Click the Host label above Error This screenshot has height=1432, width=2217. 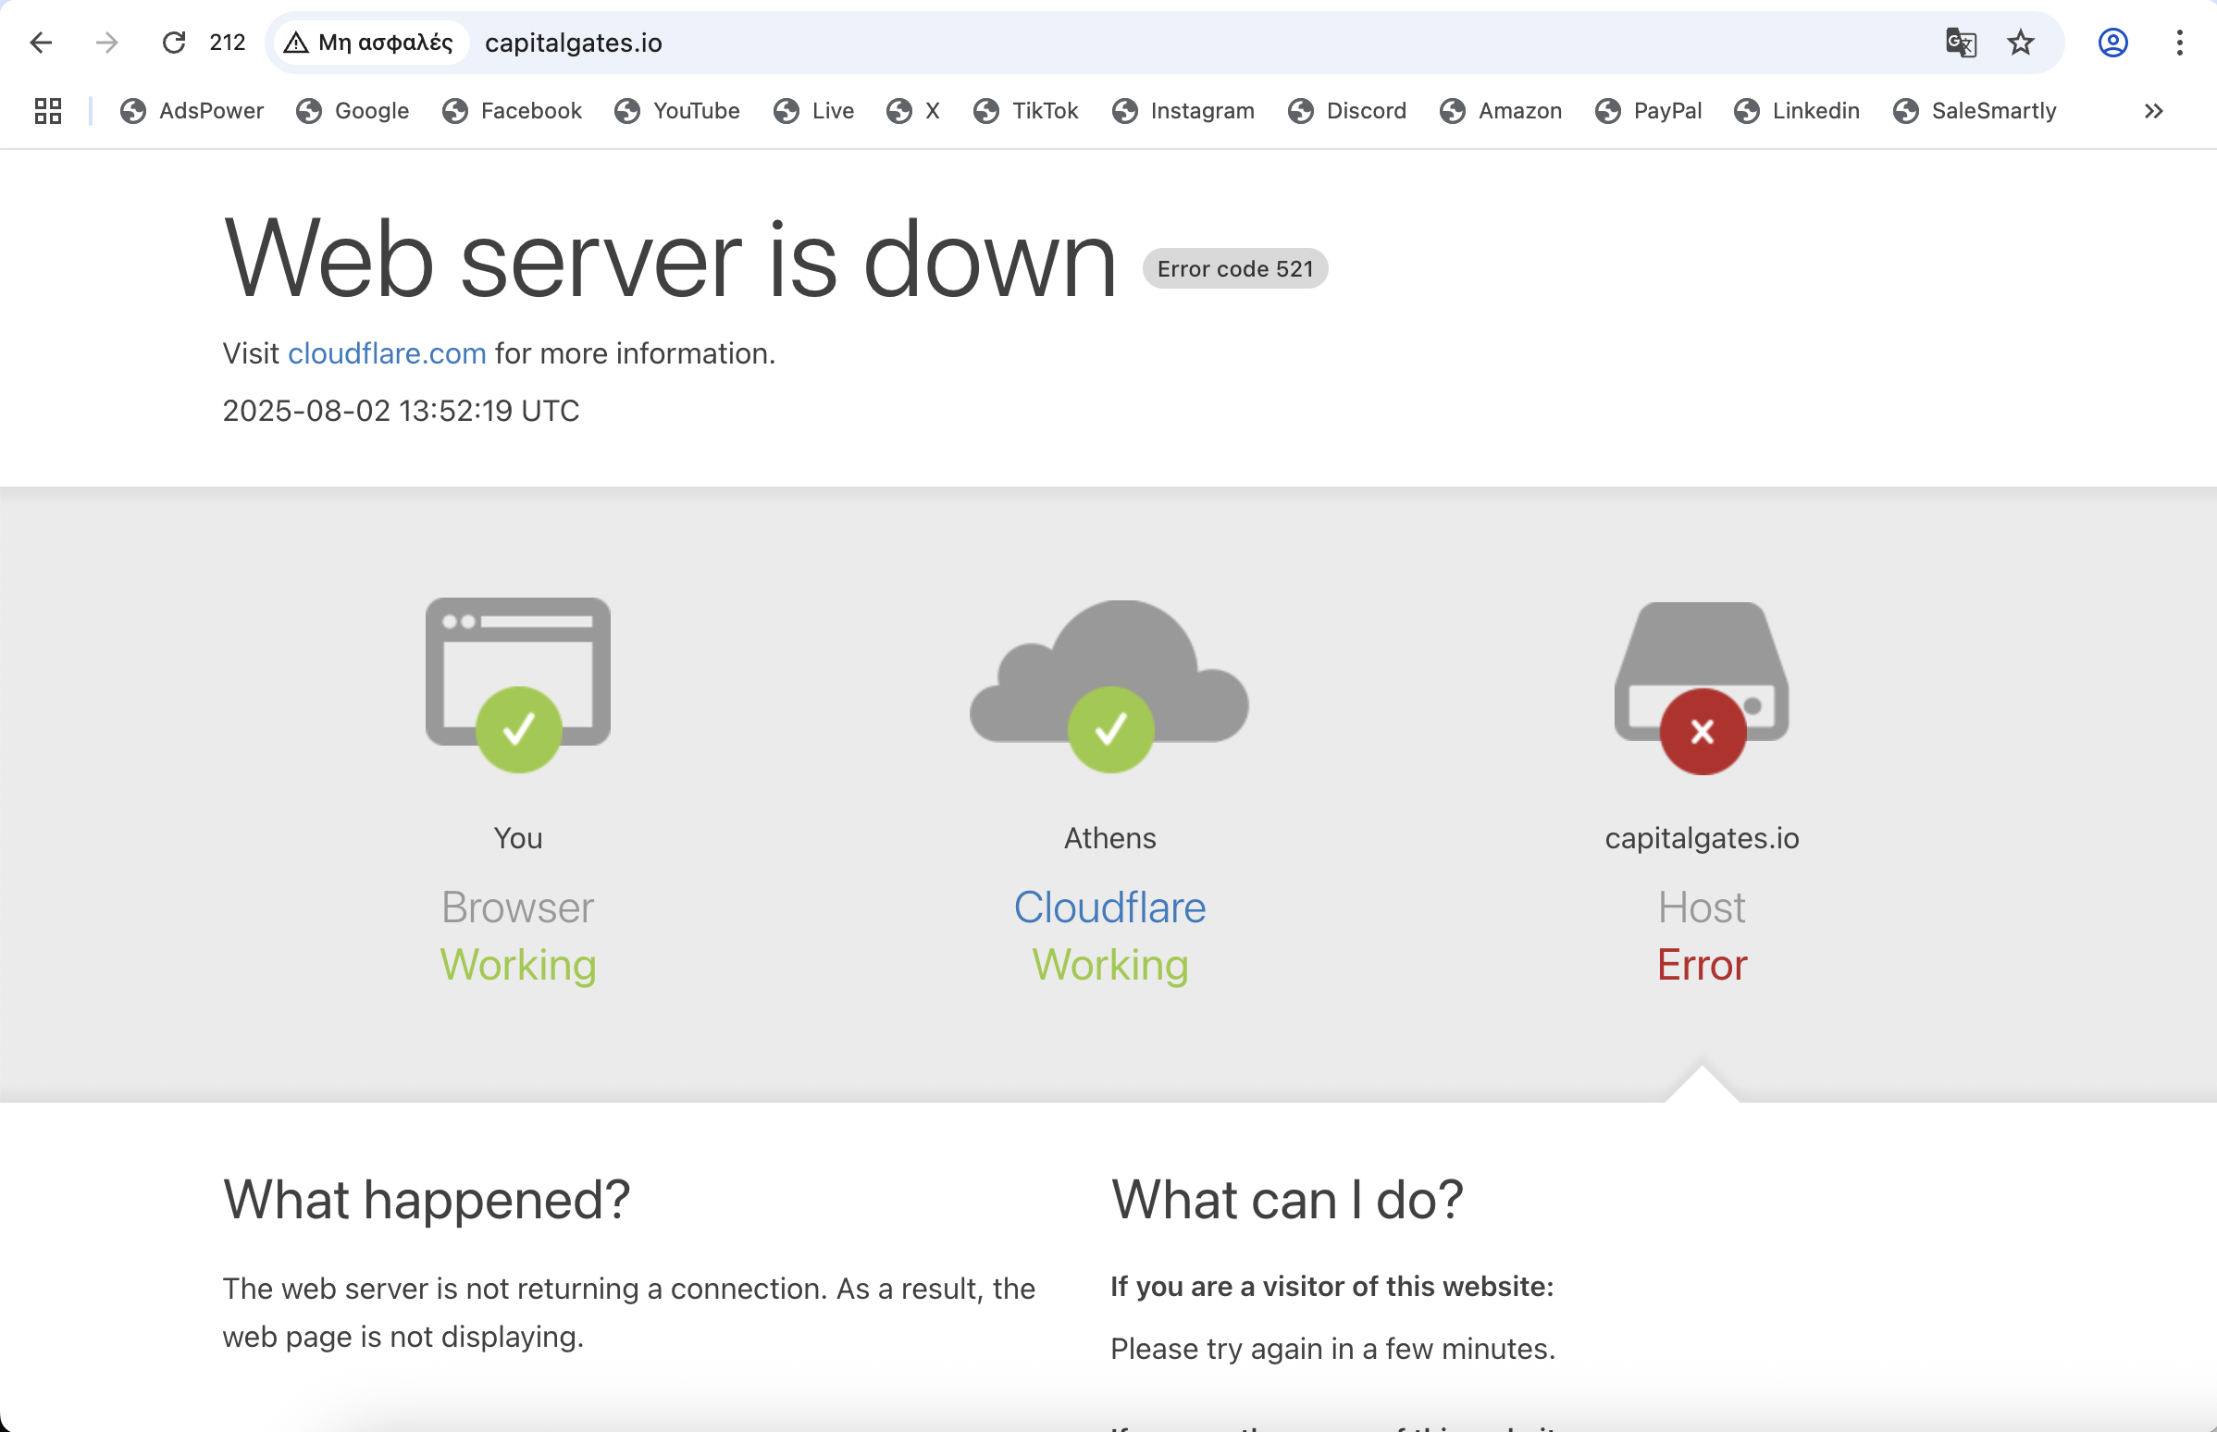pyautogui.click(x=1702, y=907)
